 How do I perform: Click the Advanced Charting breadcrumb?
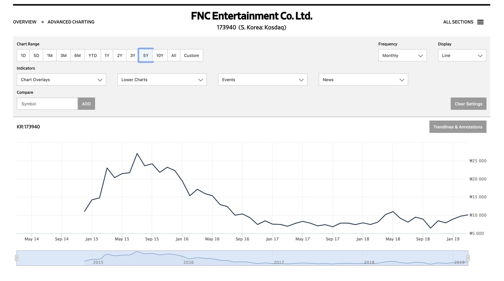pos(71,22)
